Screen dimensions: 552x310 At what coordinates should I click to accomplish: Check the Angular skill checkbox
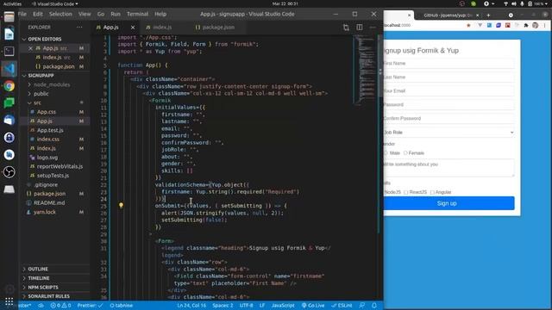click(432, 192)
